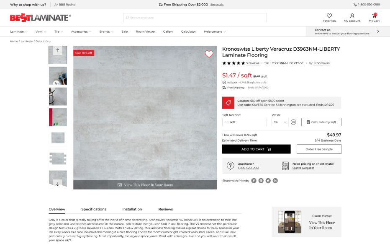Click the Order Free Sample button

(319, 149)
